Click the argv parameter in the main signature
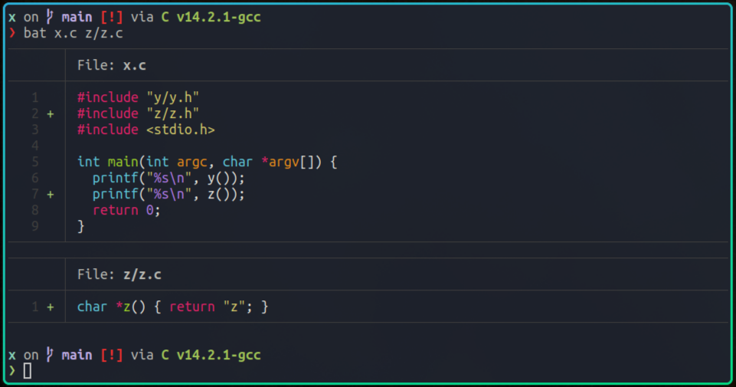This screenshot has width=736, height=387. pyautogui.click(x=283, y=162)
